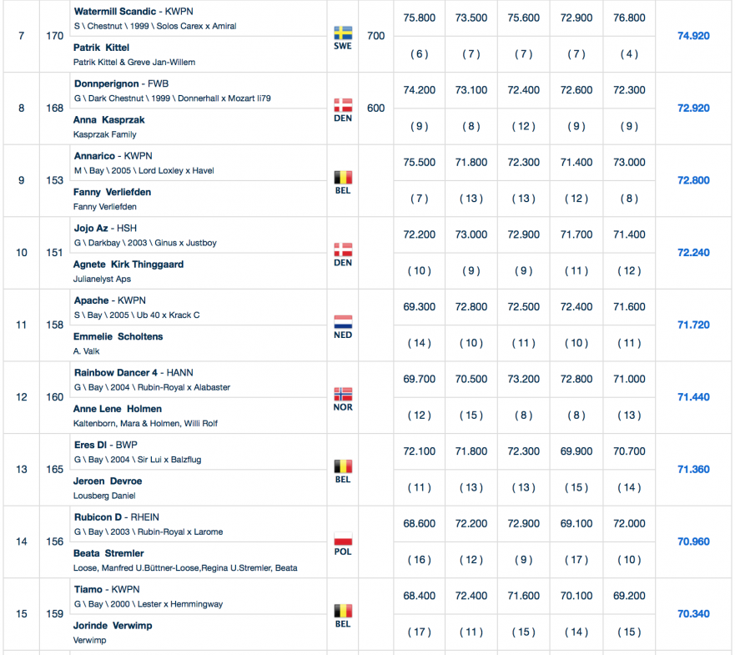Open the 74.920 total score link
The height and width of the screenshot is (655, 735).
coord(693,36)
